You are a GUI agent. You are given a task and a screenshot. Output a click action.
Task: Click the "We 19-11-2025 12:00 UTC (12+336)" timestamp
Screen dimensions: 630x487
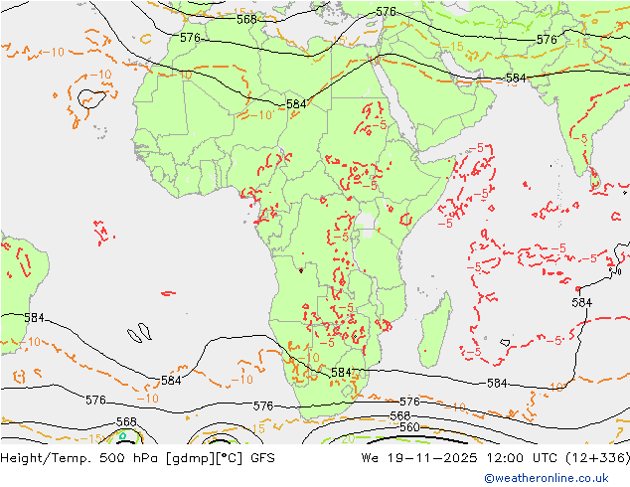496,458
